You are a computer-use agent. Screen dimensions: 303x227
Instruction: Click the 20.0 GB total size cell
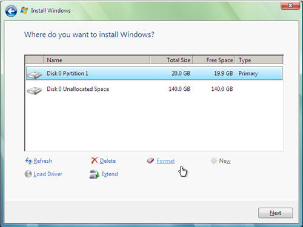[x=181, y=73]
